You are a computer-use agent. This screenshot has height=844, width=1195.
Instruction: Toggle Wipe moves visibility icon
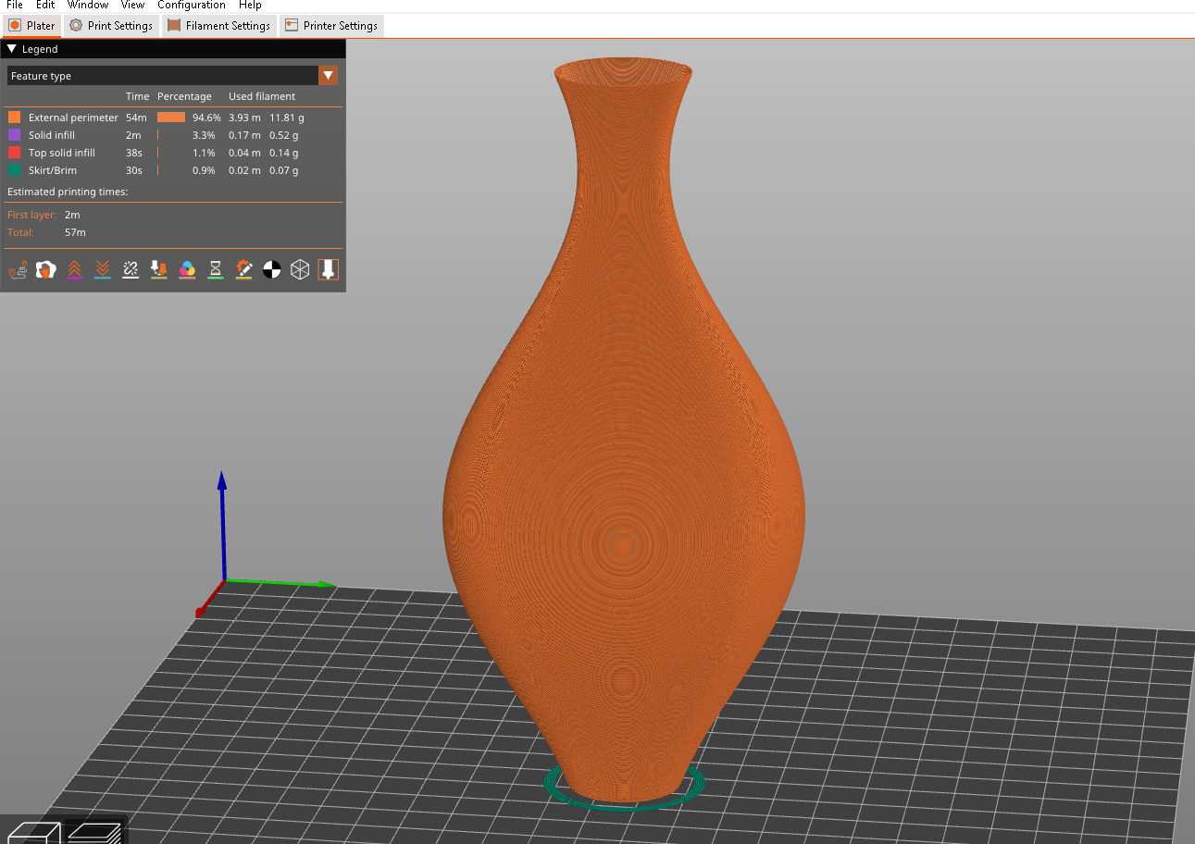45,269
